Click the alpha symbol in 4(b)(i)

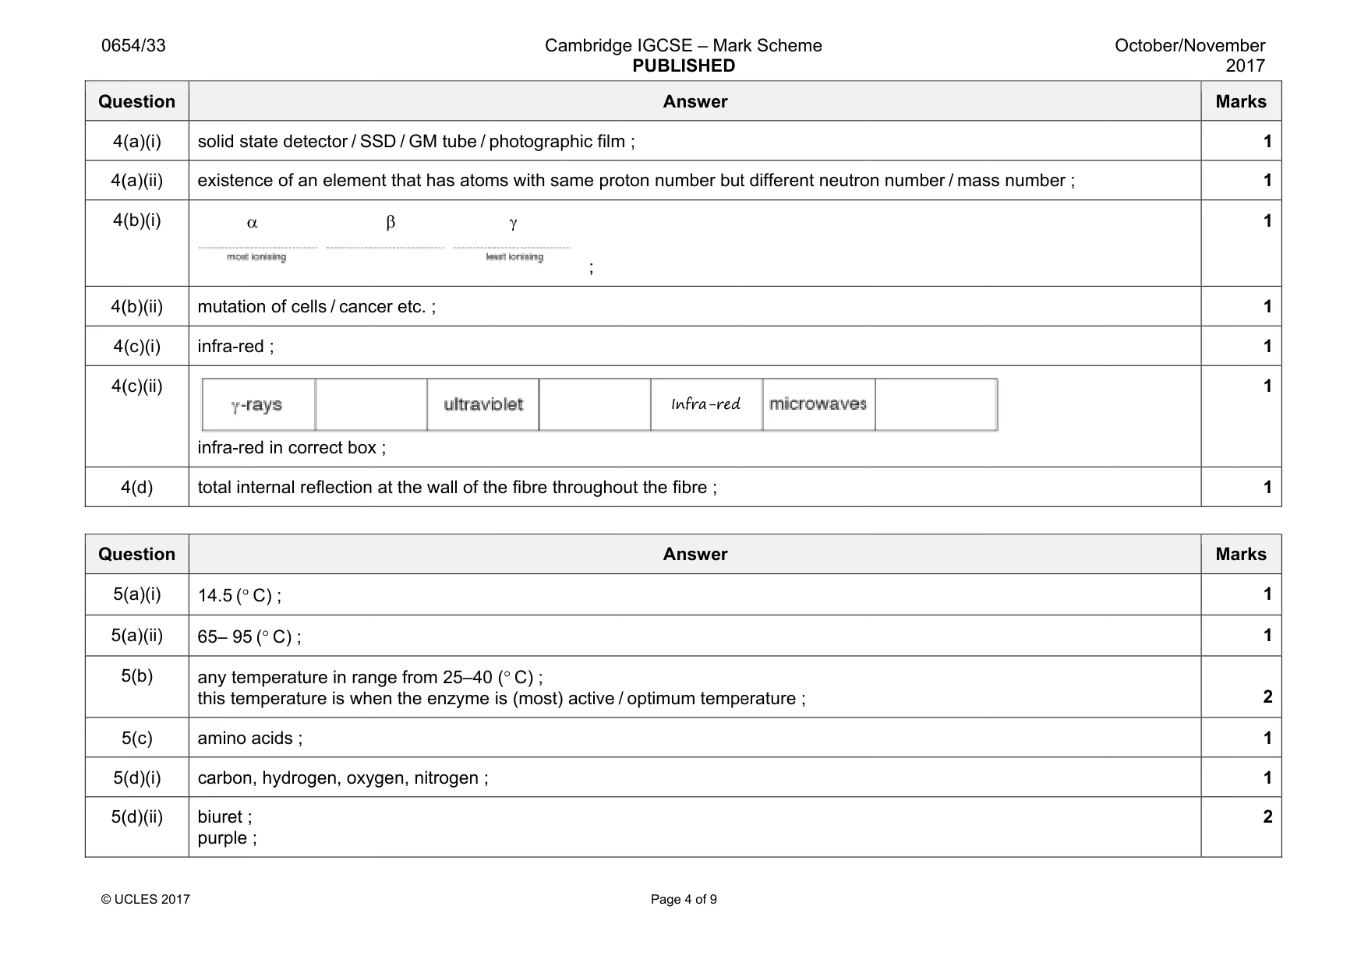click(x=252, y=224)
